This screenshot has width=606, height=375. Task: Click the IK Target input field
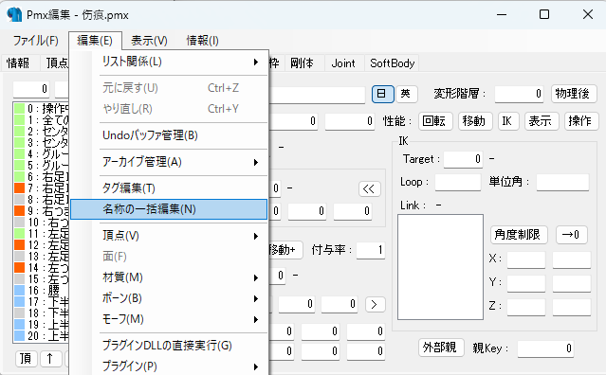463,159
